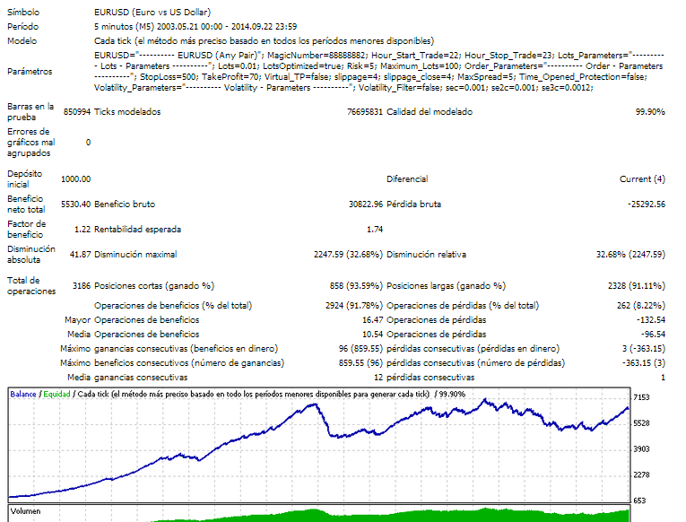Click the 7153 value on chart axis
Viewport: 686px width, 522px height.
click(640, 397)
